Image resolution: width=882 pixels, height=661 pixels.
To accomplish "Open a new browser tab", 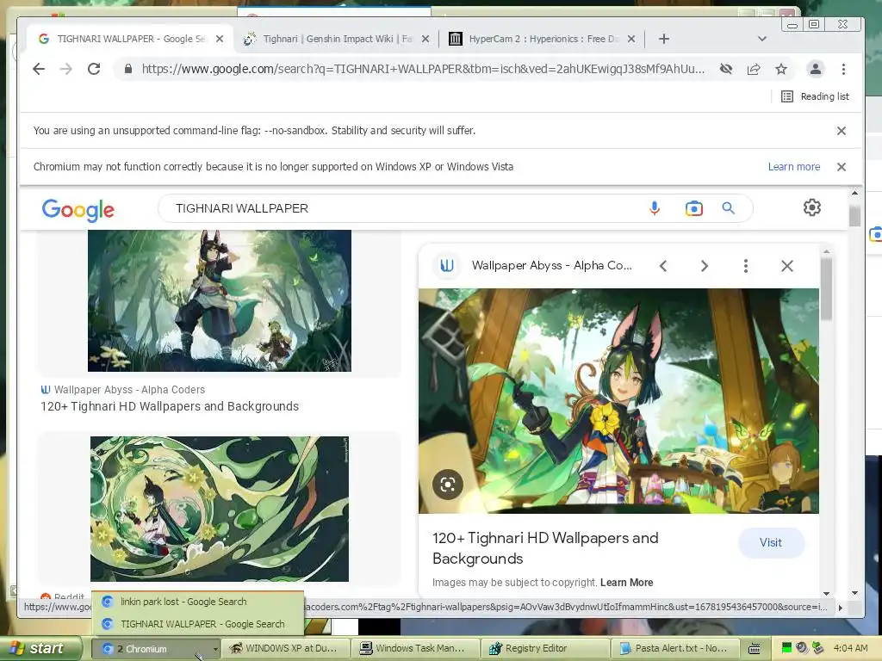I will point(664,39).
